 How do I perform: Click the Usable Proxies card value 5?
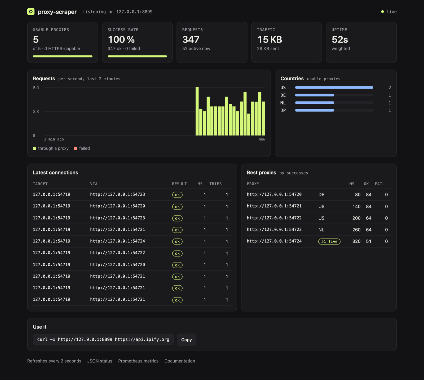(x=36, y=40)
